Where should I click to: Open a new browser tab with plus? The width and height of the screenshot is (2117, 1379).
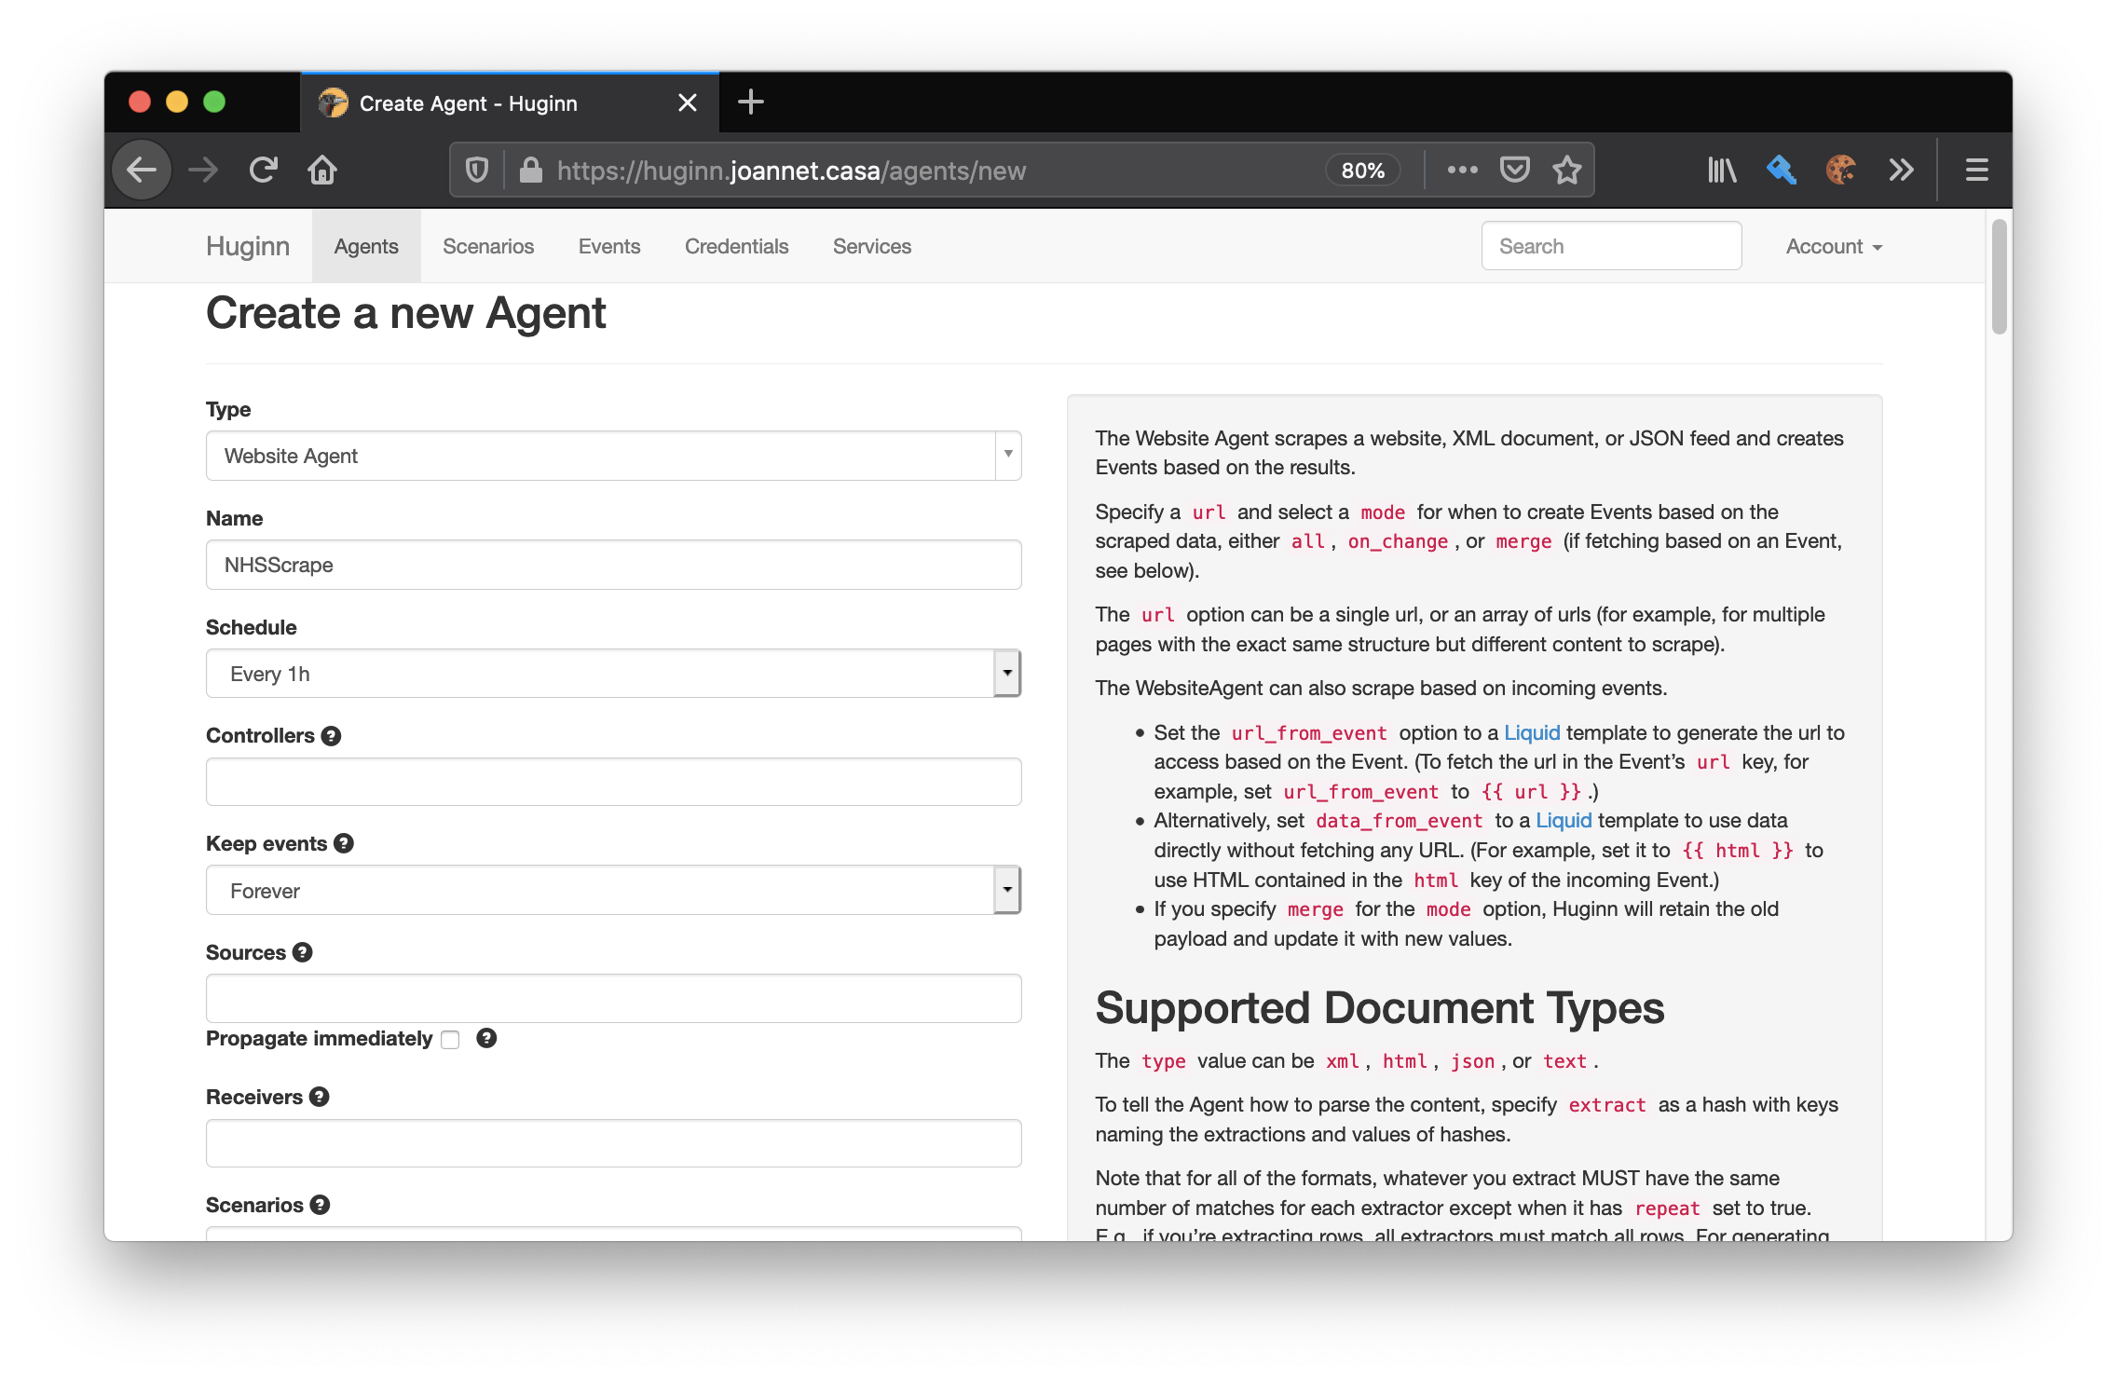751,102
